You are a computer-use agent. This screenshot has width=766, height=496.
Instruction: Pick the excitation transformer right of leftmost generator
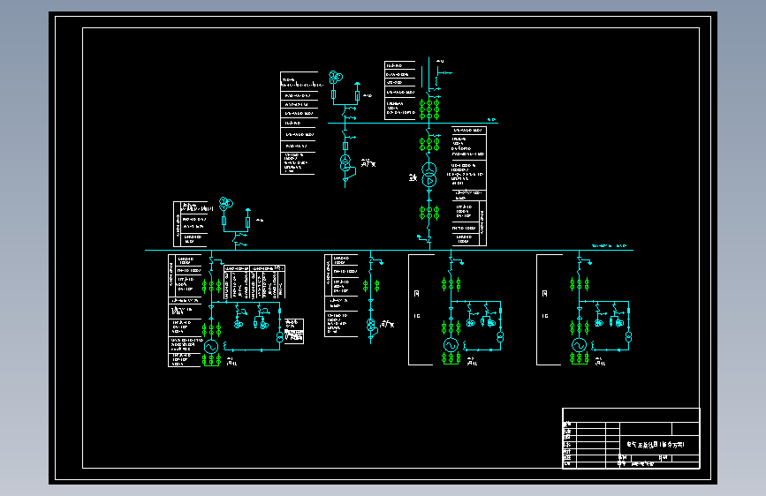coord(279,337)
